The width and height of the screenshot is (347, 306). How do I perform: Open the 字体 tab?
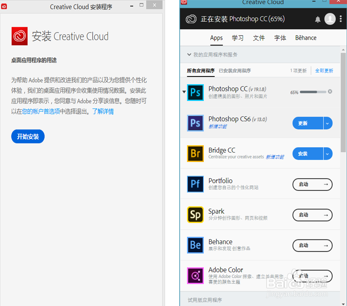pyautogui.click(x=280, y=38)
